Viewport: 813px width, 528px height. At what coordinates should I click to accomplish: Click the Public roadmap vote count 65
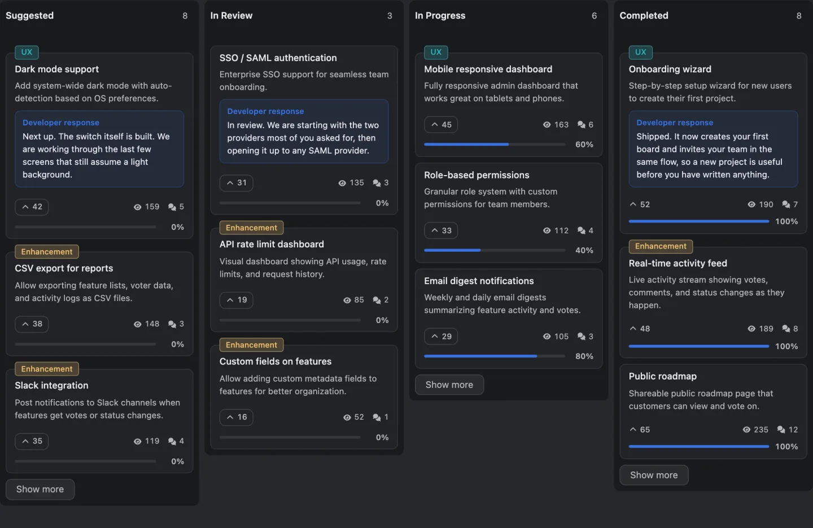[x=640, y=430]
